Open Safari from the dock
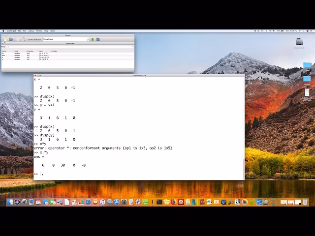 click(x=88, y=202)
